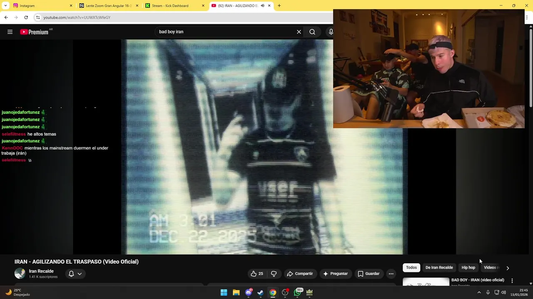Open File Explorer from taskbar
This screenshot has width=533, height=299.
pyautogui.click(x=236, y=292)
